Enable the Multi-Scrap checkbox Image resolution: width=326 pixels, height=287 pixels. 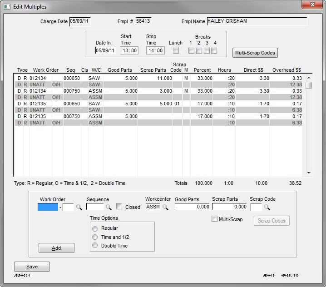click(x=214, y=219)
